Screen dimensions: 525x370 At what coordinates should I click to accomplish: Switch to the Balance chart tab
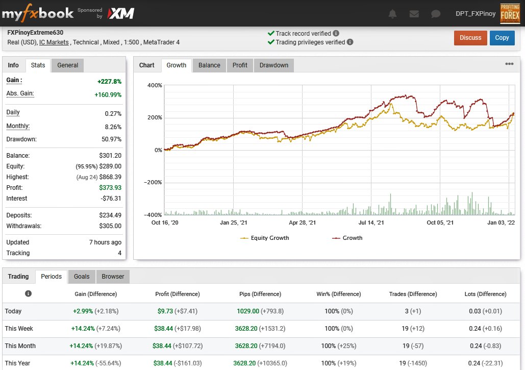[x=209, y=65]
